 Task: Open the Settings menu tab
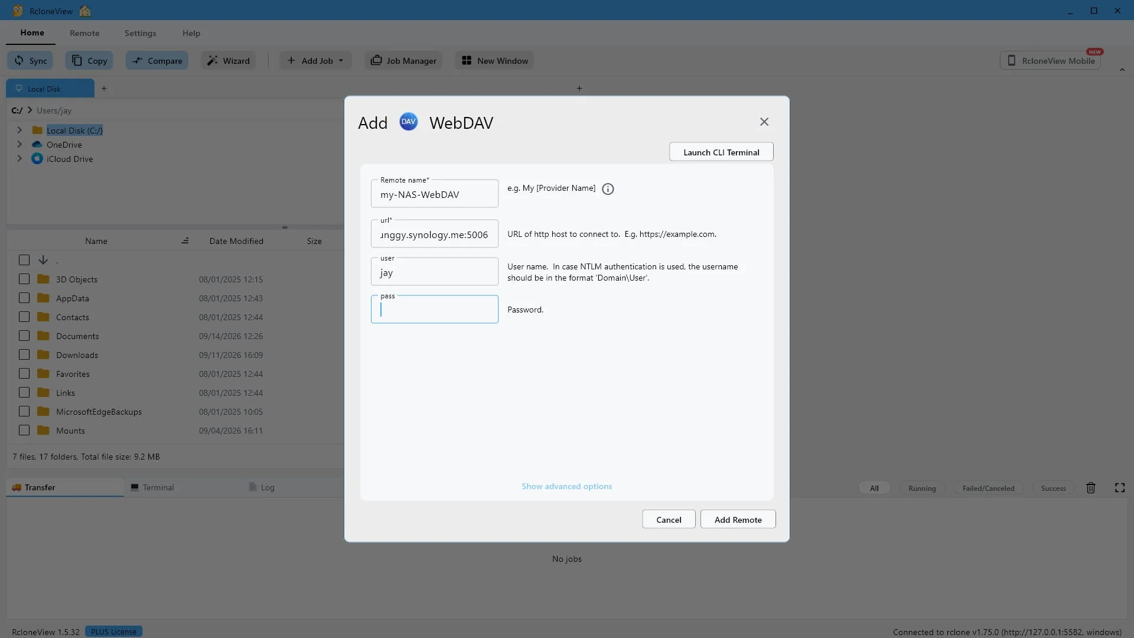click(141, 33)
